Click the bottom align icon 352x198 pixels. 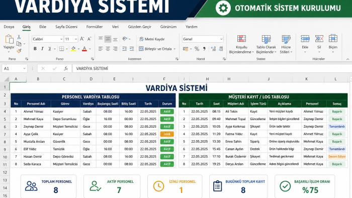click(x=115, y=39)
